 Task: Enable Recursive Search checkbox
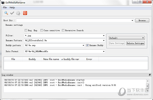click(x=63, y=30)
